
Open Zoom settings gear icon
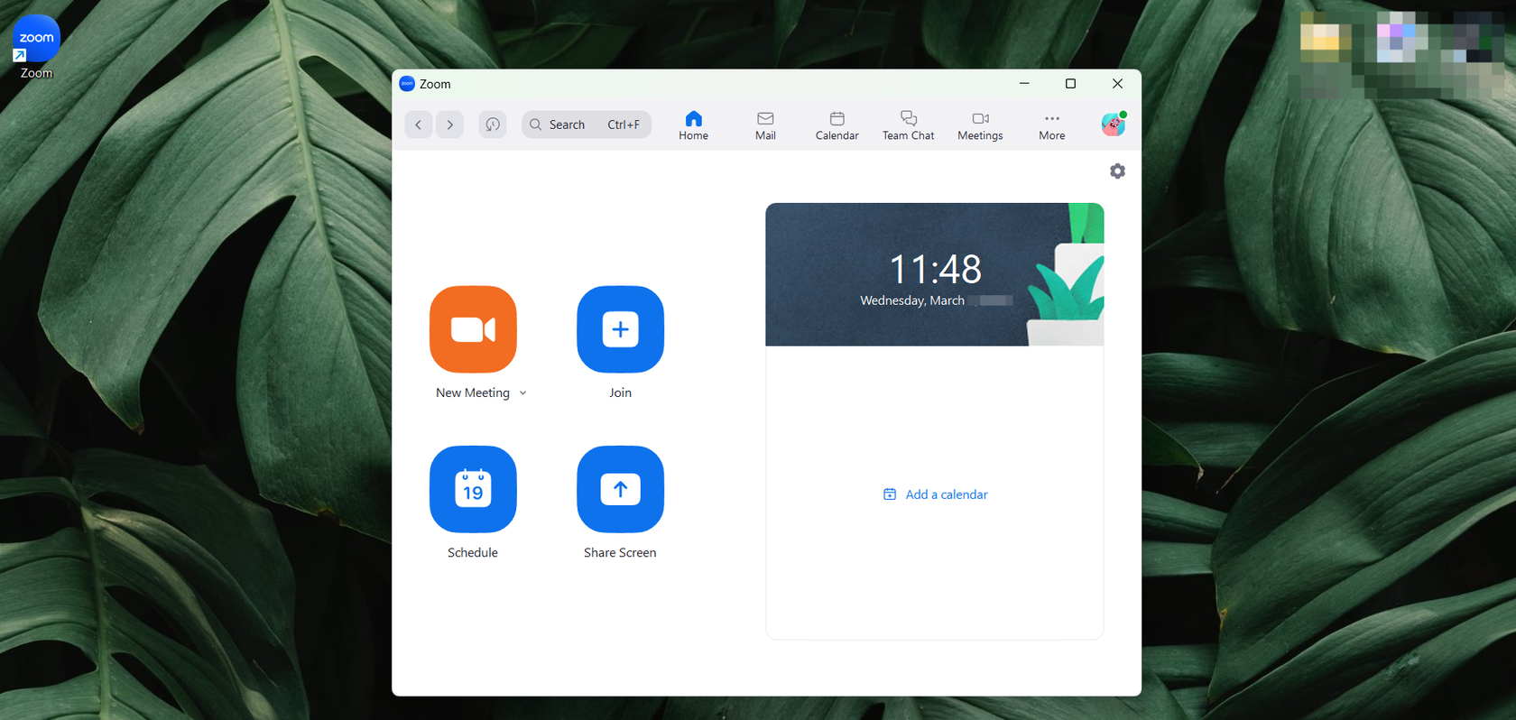1117,171
